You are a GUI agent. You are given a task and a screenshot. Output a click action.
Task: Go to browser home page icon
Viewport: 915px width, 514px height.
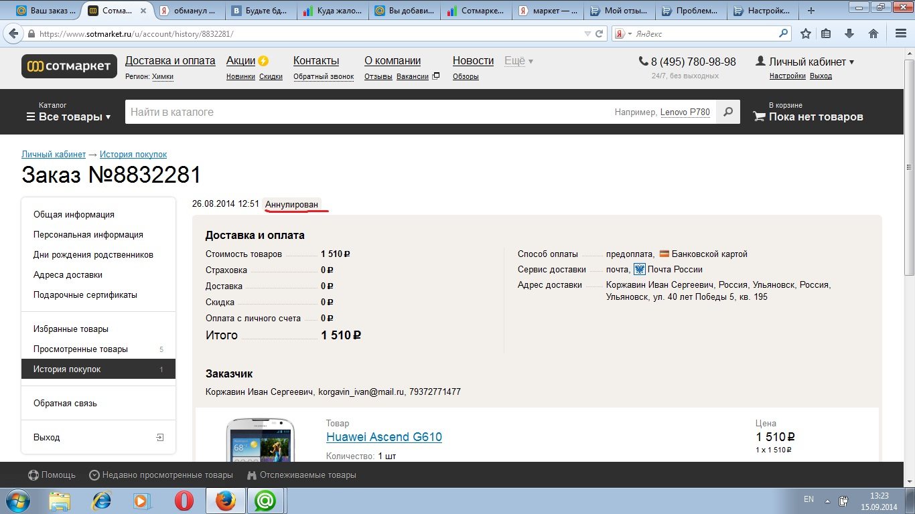[873, 33]
